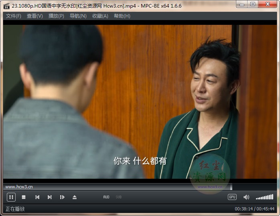Image resolution: width=280 pixels, height=216 pixels.
Task: Pause the video playback
Action: [x=11, y=197]
